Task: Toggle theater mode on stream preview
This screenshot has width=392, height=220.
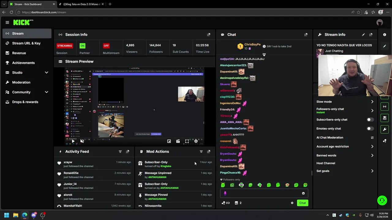Action: 178,141
